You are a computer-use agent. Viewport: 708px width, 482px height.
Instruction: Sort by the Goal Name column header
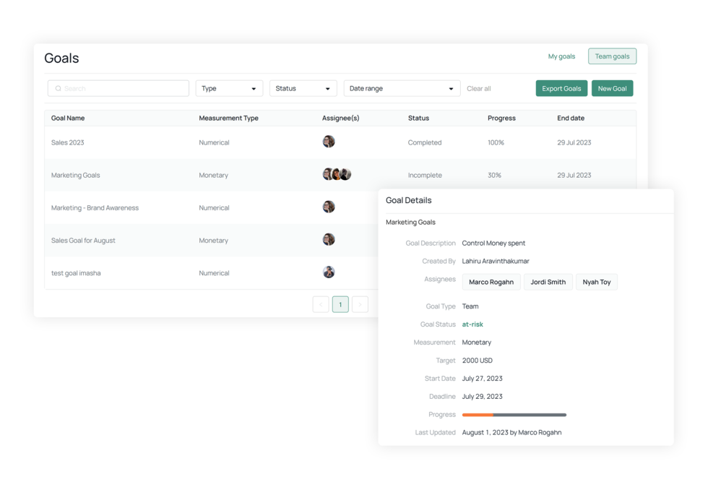[x=68, y=118]
